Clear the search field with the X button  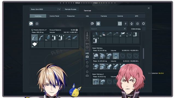tap(125, 29)
